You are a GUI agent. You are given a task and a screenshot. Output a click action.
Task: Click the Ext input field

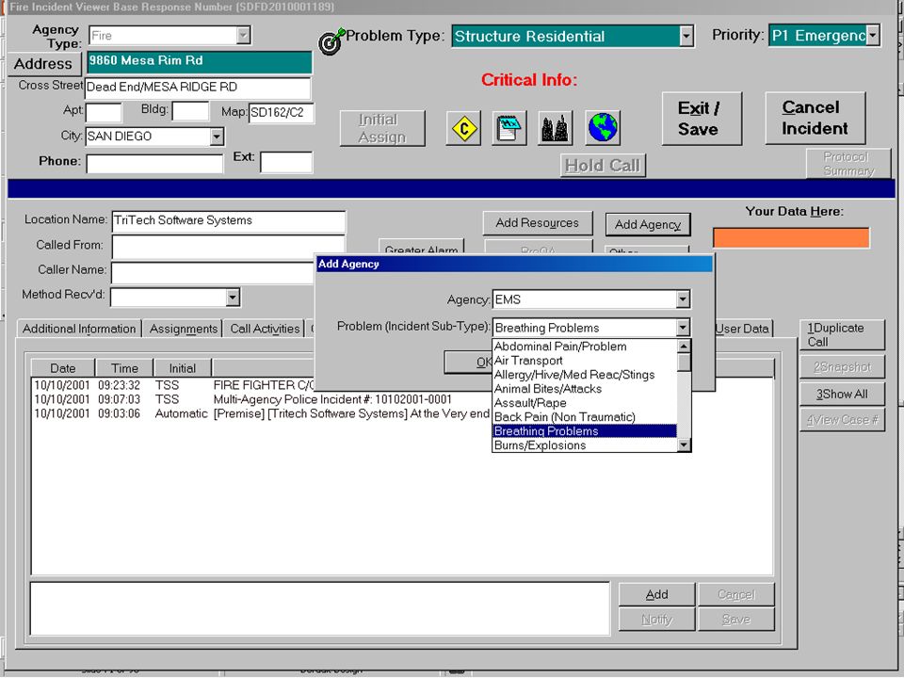click(x=286, y=163)
